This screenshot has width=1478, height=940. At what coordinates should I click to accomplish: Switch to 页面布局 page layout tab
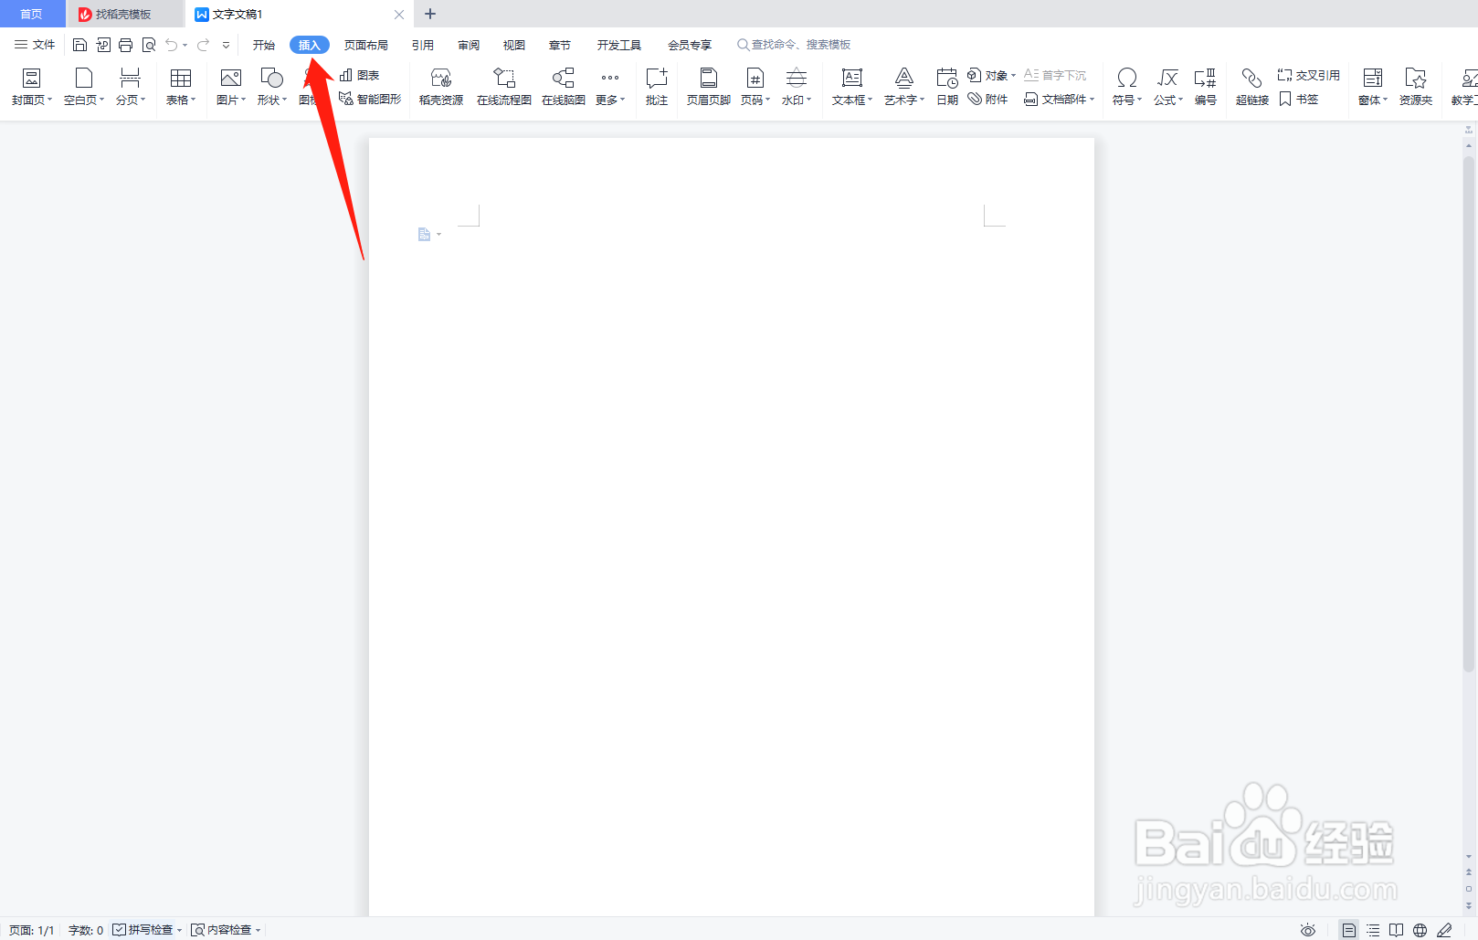366,45
